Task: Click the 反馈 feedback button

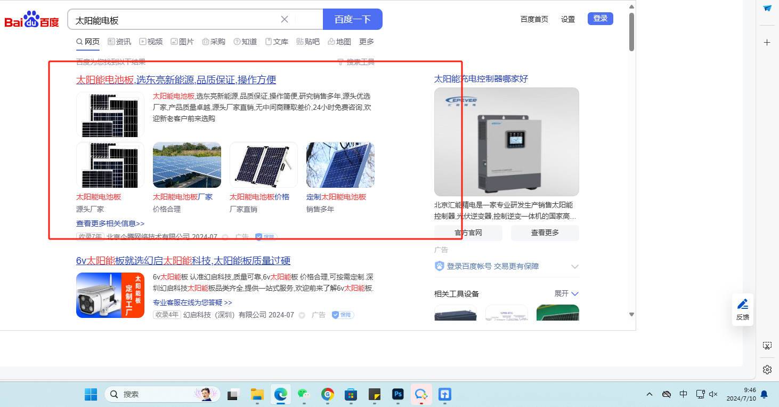Action: pyautogui.click(x=743, y=309)
